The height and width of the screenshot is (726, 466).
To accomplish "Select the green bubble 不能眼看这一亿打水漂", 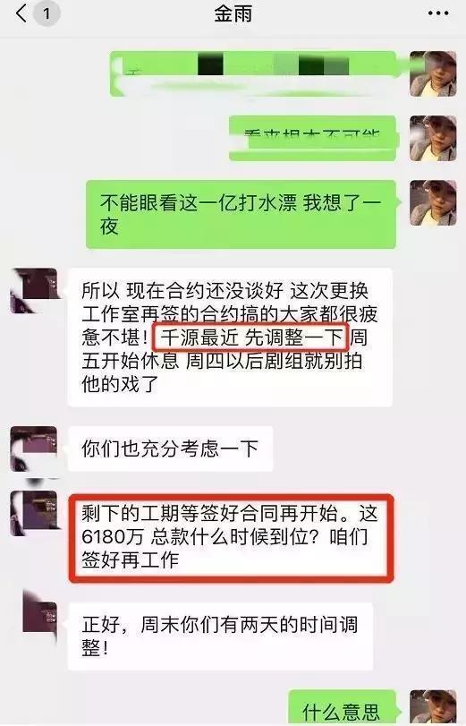I will (241, 214).
